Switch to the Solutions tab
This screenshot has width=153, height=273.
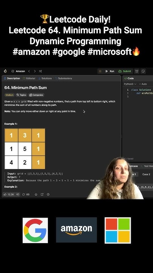(x=45, y=78)
